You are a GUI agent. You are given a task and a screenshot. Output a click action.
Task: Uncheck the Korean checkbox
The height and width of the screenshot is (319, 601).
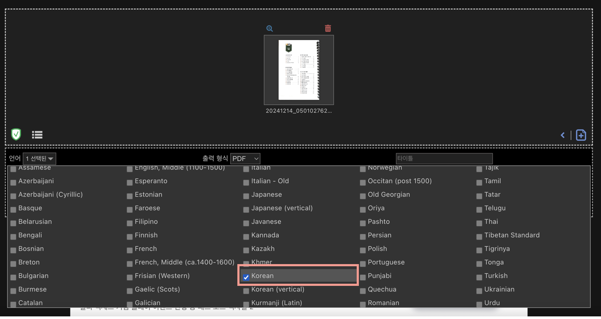[246, 277]
